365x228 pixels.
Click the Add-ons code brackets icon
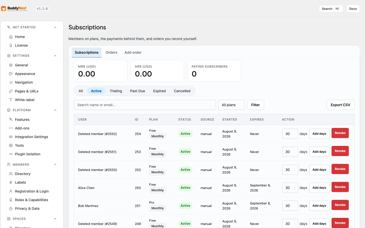tap(11, 128)
